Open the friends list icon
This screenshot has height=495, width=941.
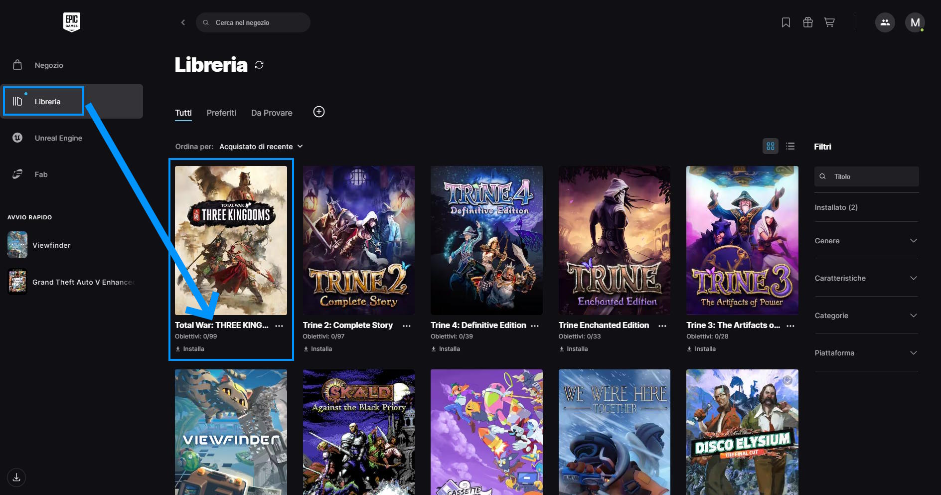pos(885,22)
